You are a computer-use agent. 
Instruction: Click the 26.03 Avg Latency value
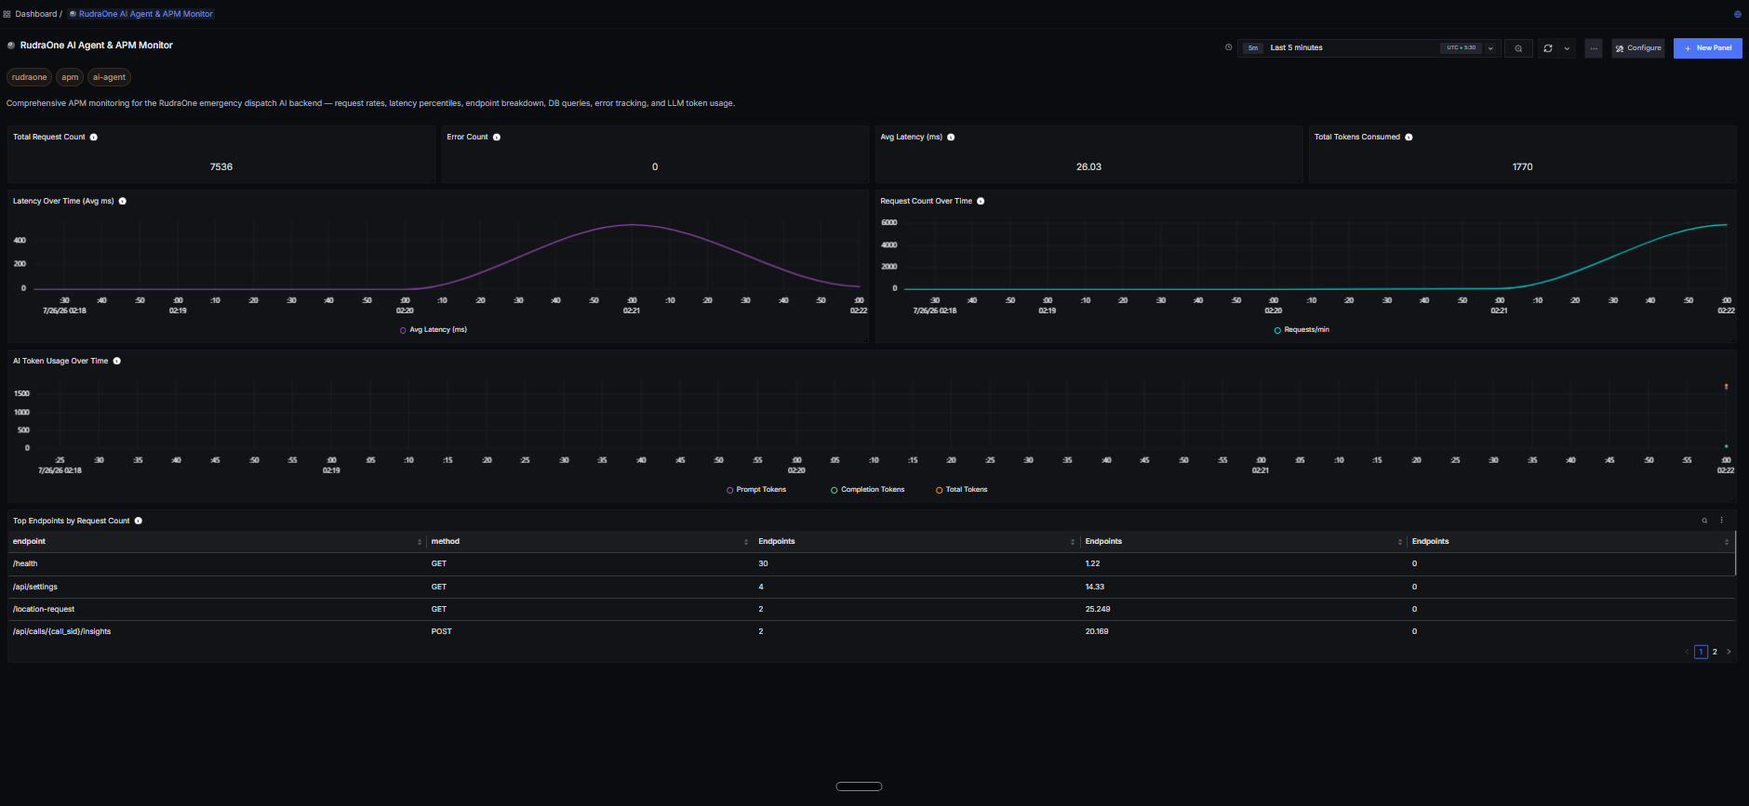click(1088, 167)
